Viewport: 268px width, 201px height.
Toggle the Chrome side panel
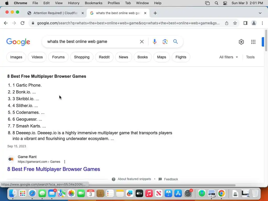(245, 23)
